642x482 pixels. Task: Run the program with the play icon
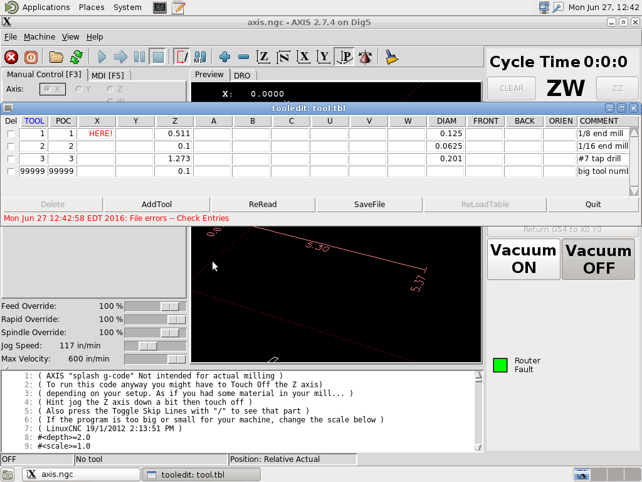coord(102,57)
